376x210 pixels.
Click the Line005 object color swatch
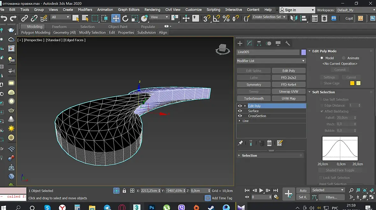coord(304,52)
